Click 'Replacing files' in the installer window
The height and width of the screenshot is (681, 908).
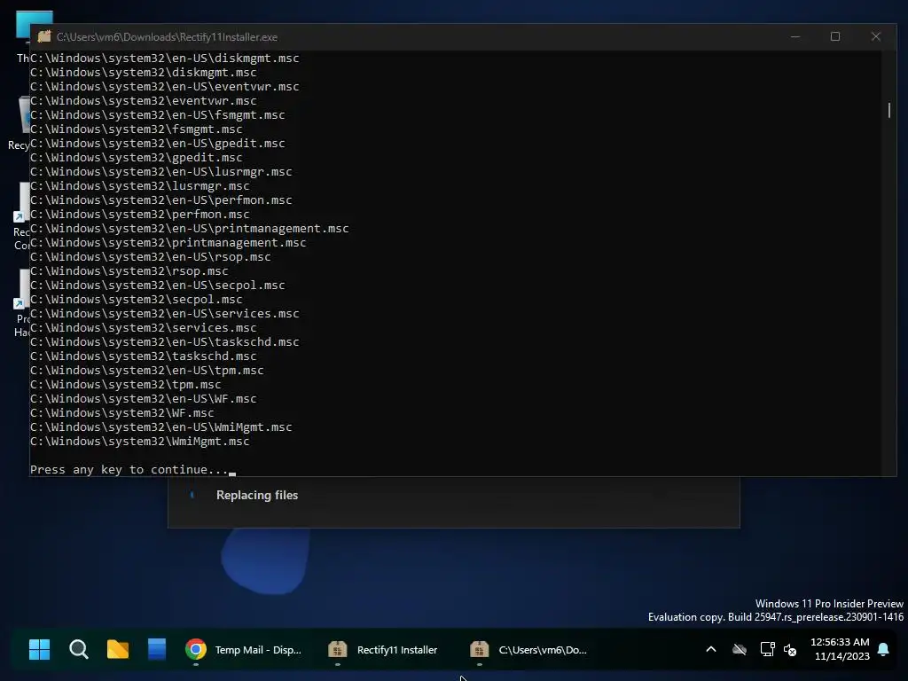click(x=257, y=495)
